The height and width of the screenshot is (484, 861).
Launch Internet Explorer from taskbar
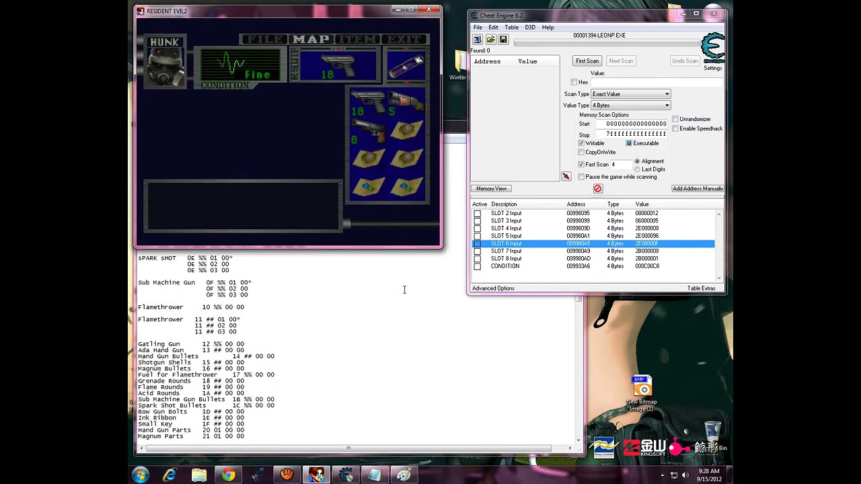click(170, 475)
